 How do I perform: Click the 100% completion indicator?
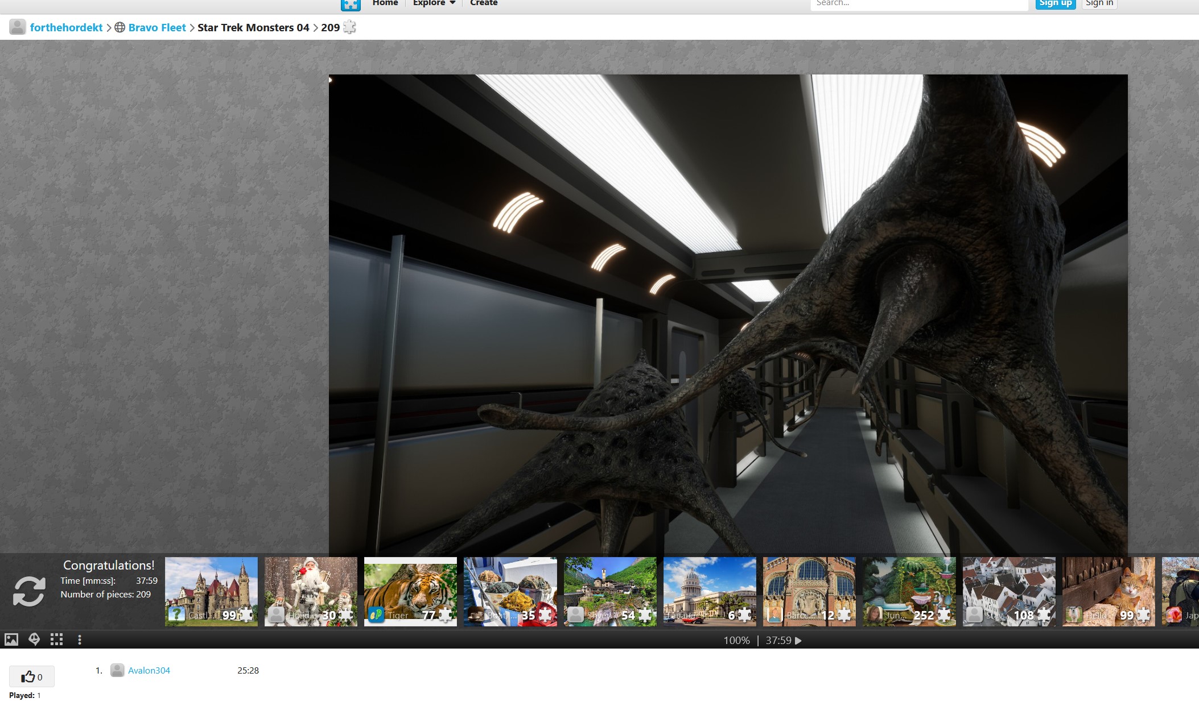736,641
